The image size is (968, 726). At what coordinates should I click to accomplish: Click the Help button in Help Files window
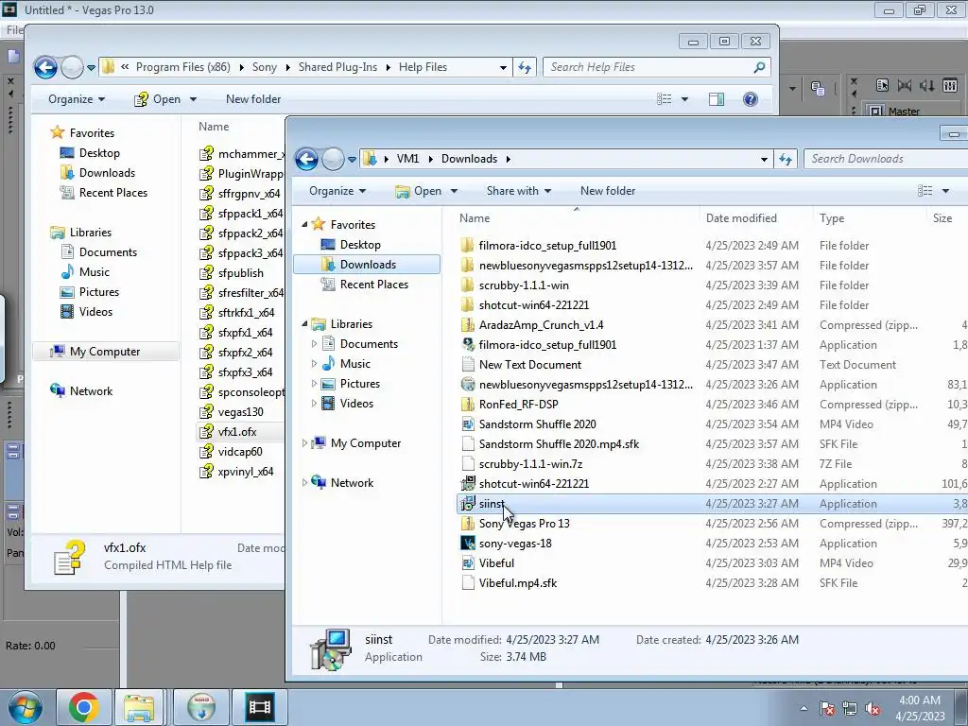(750, 98)
